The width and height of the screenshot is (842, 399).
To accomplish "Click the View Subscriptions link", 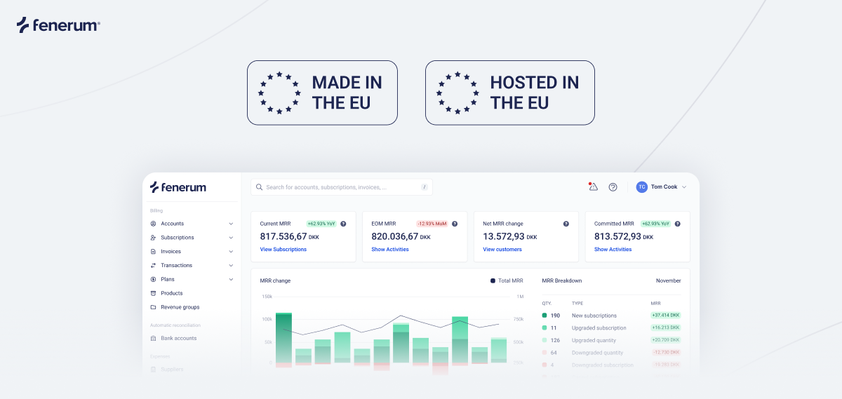I will click(283, 250).
